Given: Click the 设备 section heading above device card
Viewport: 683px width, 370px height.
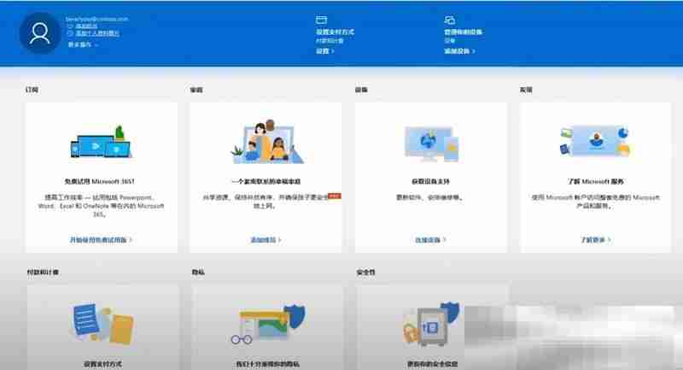Looking at the screenshot, I should [x=361, y=90].
